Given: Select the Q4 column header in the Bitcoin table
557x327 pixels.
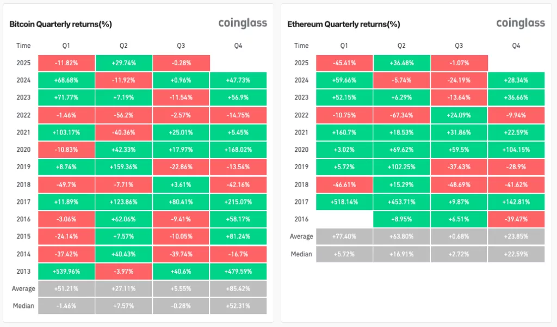Looking at the screenshot, I should [238, 46].
